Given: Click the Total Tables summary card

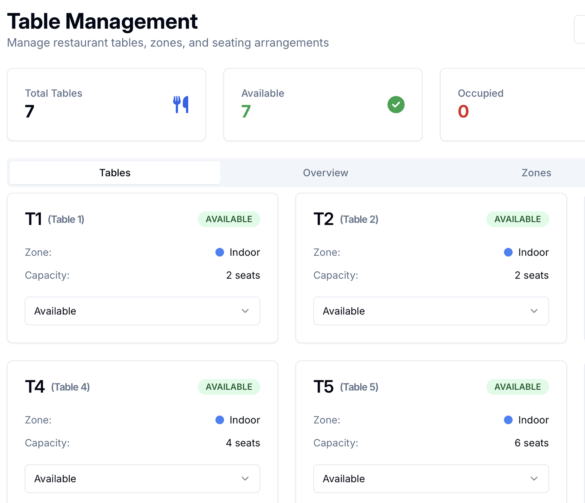Looking at the screenshot, I should [106, 104].
